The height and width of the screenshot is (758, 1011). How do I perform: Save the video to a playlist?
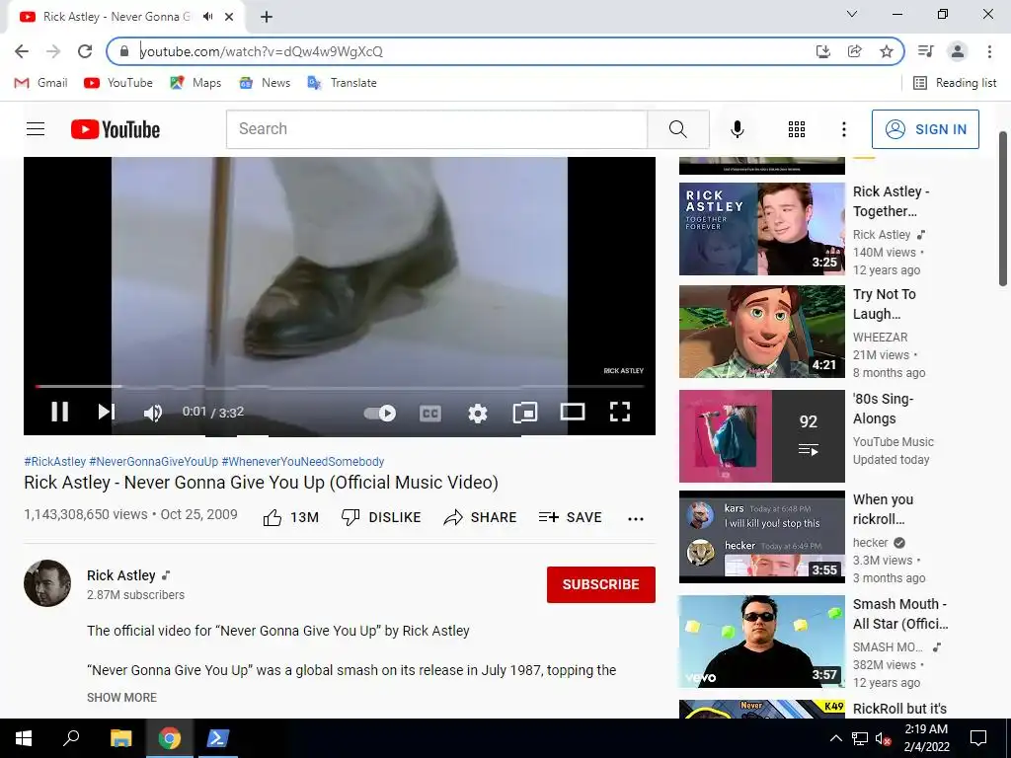tap(570, 517)
